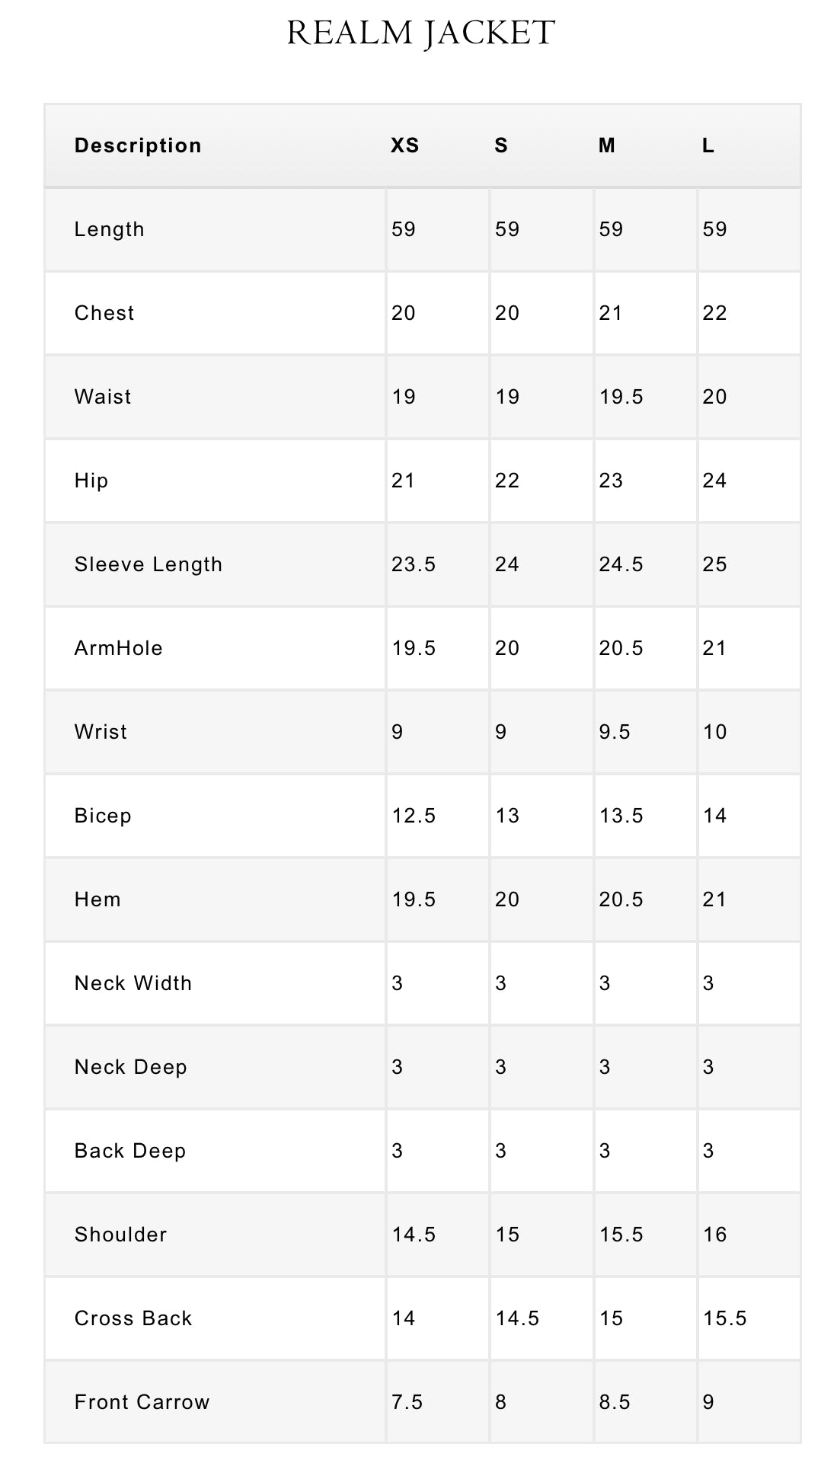Click the Bicep row label
821x1476 pixels.
[103, 816]
